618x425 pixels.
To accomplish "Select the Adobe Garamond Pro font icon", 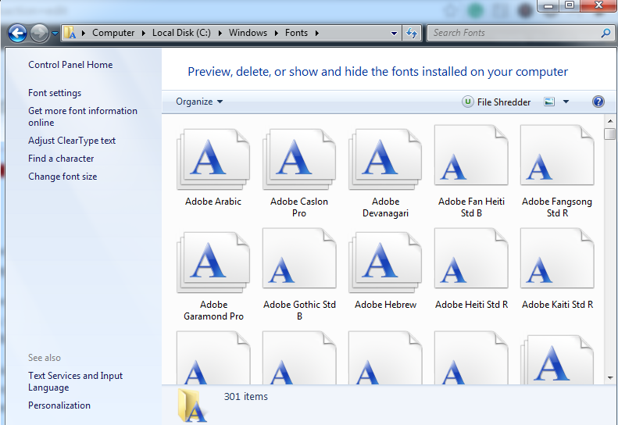I will tap(213, 262).
